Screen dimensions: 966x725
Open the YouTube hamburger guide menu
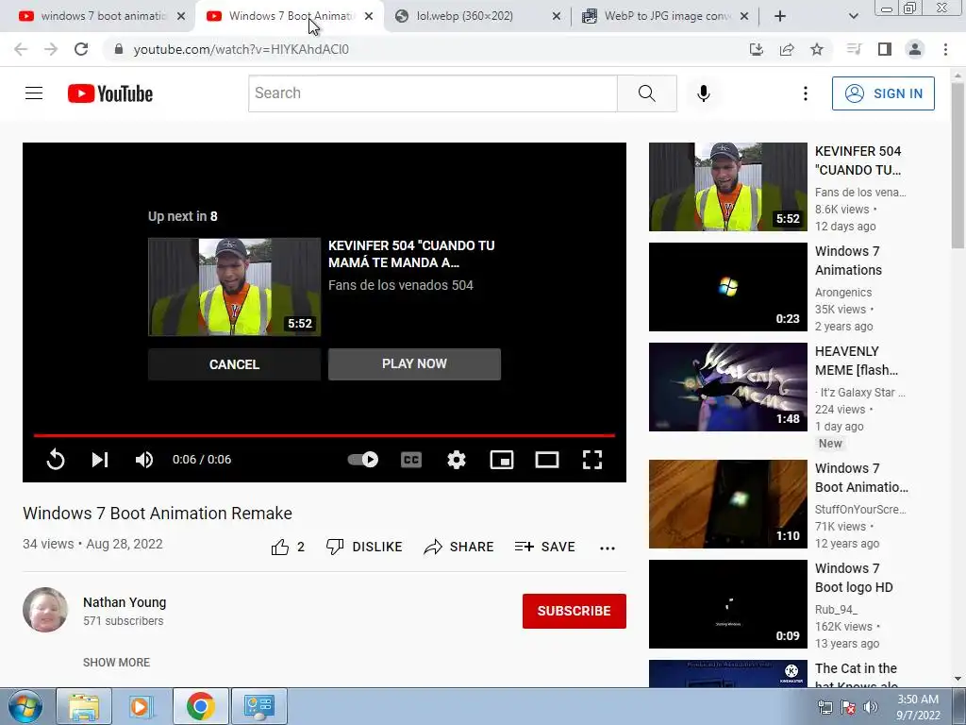click(x=34, y=93)
